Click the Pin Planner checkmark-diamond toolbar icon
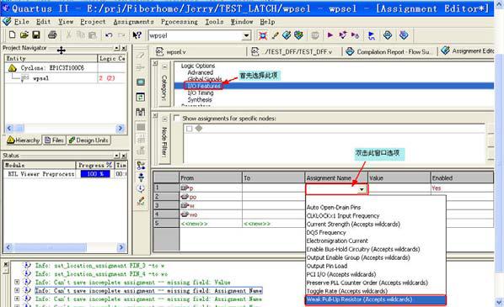The height and width of the screenshot is (307, 504). click(x=287, y=35)
